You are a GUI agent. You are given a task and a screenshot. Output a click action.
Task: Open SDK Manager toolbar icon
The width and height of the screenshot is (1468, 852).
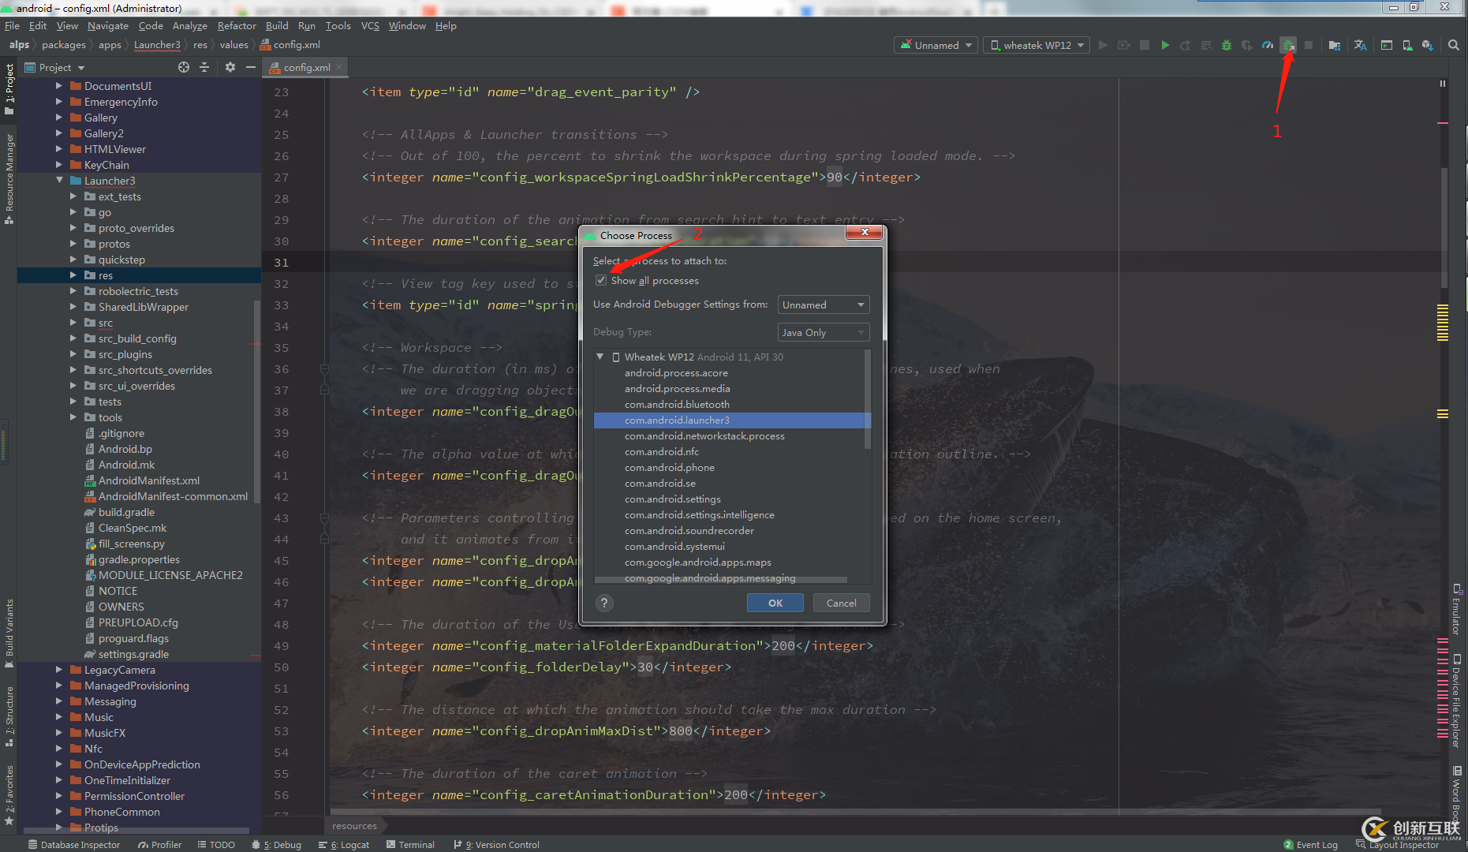[1427, 45]
